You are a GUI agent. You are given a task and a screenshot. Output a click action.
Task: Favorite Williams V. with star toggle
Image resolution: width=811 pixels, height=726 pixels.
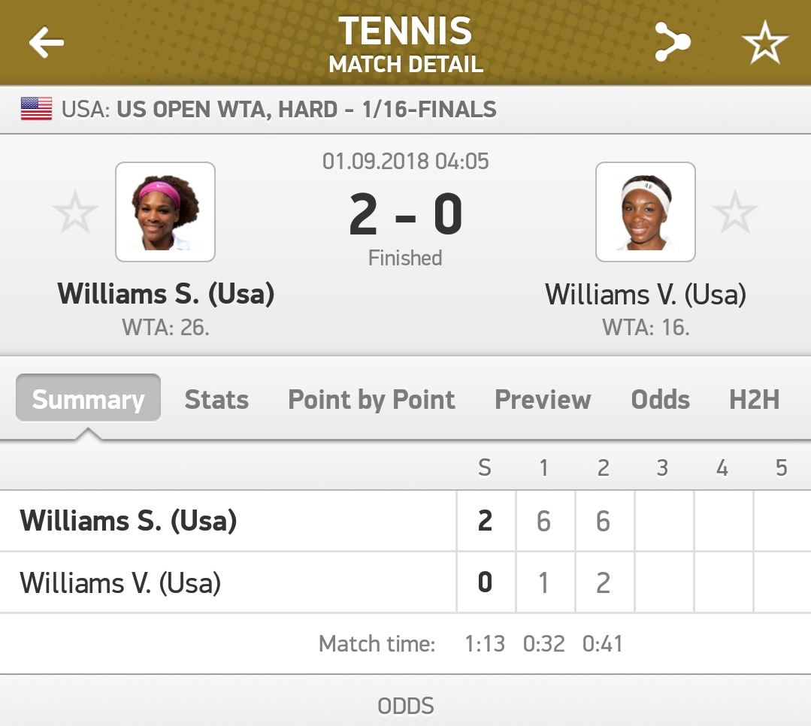[734, 213]
